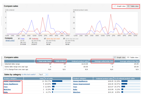Open Home Improvement category in units table
This screenshot has height=97, width=148.
pos(12,81)
